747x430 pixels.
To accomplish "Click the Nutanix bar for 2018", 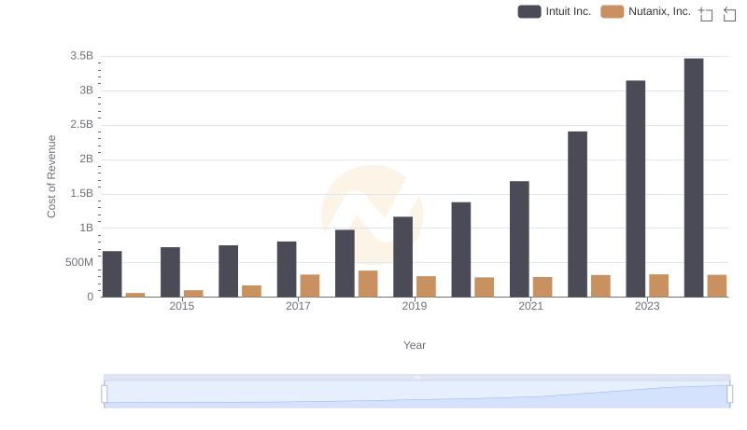I will pyautogui.click(x=368, y=284).
